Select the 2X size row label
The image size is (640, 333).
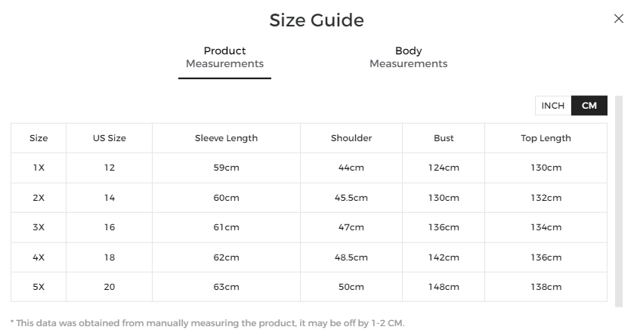(39, 198)
